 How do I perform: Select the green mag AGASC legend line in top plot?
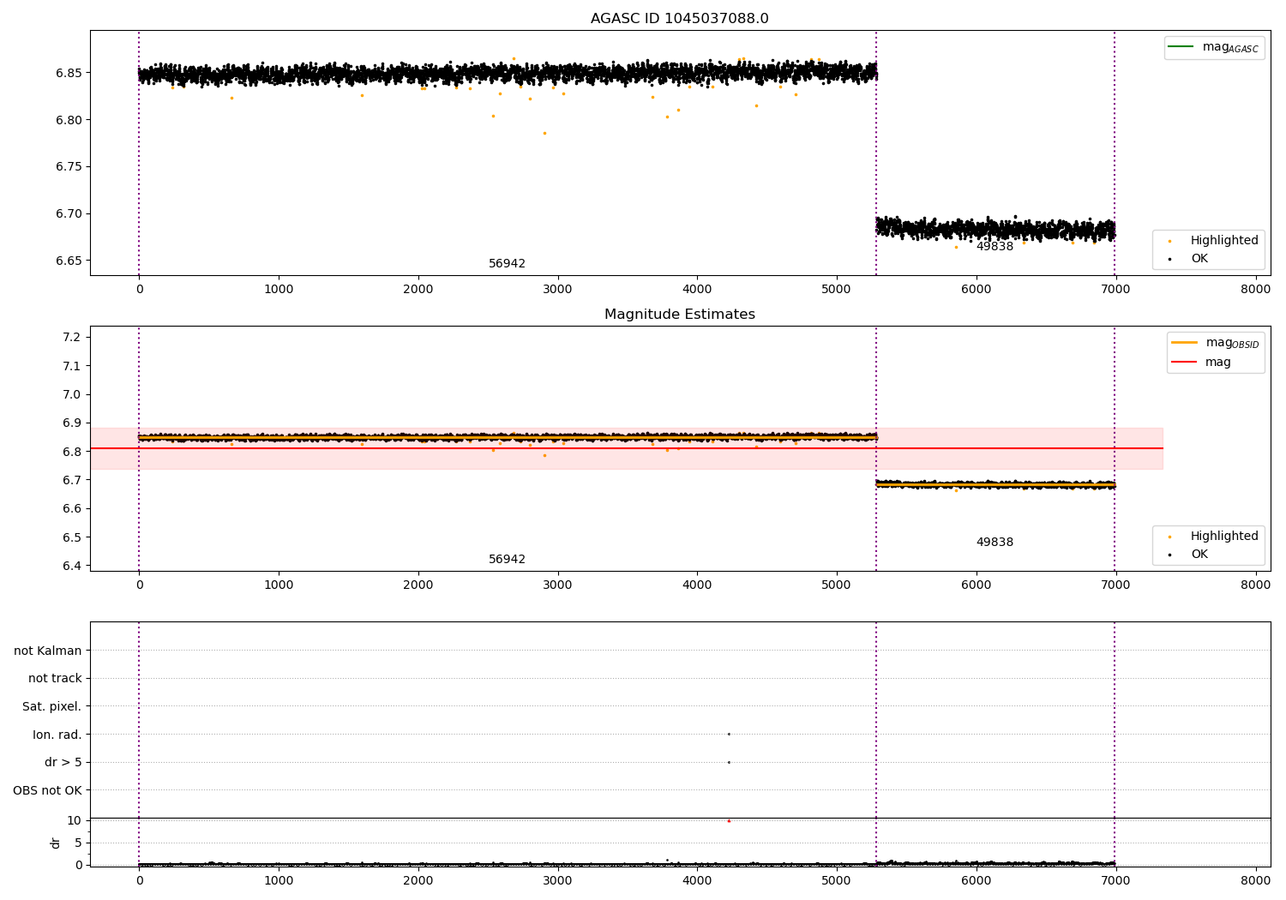coord(1181,47)
